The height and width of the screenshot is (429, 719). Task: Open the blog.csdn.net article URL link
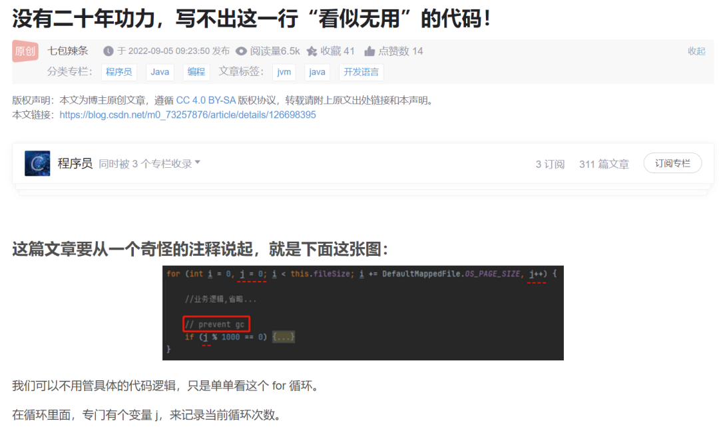point(188,115)
